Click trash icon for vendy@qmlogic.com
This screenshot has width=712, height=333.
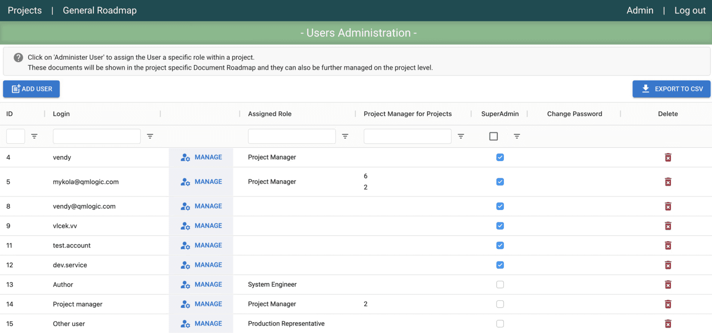tap(668, 206)
